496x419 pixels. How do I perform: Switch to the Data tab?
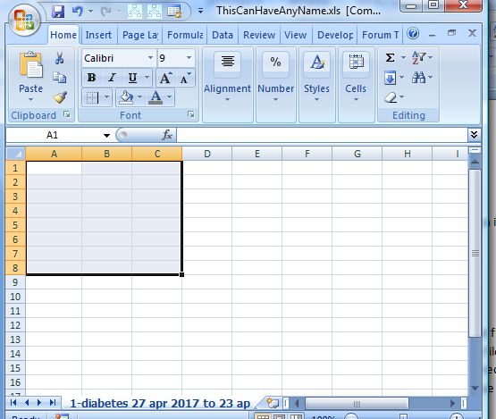pyautogui.click(x=223, y=35)
